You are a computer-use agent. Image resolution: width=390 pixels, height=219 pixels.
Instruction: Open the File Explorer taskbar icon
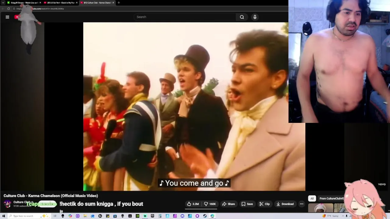tap(85, 216)
